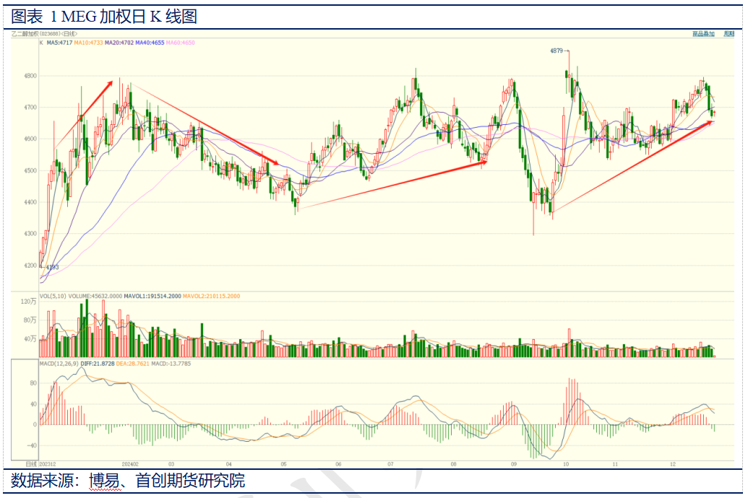
Task: Select the orange MAVOL2:210115.2000 label
Action: [211, 297]
